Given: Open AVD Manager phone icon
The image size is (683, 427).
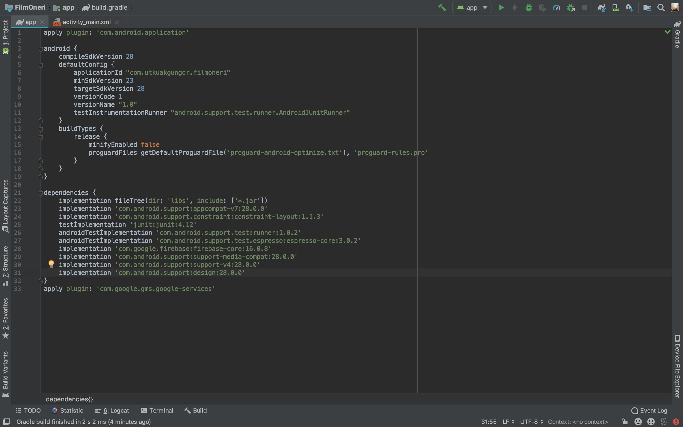Looking at the screenshot, I should click(616, 8).
